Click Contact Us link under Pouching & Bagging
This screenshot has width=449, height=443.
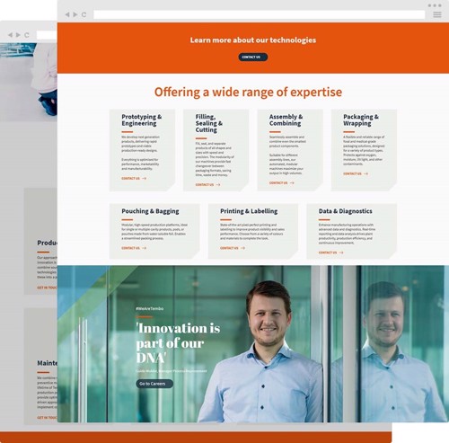tap(134, 248)
